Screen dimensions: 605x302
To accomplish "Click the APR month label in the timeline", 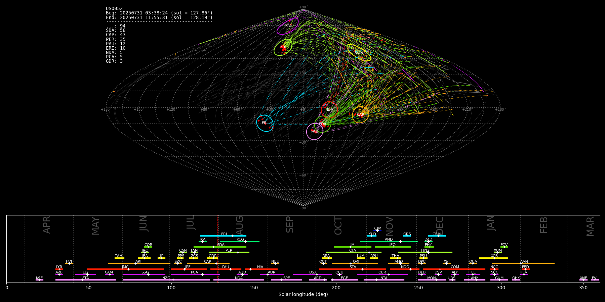I will point(47,225).
